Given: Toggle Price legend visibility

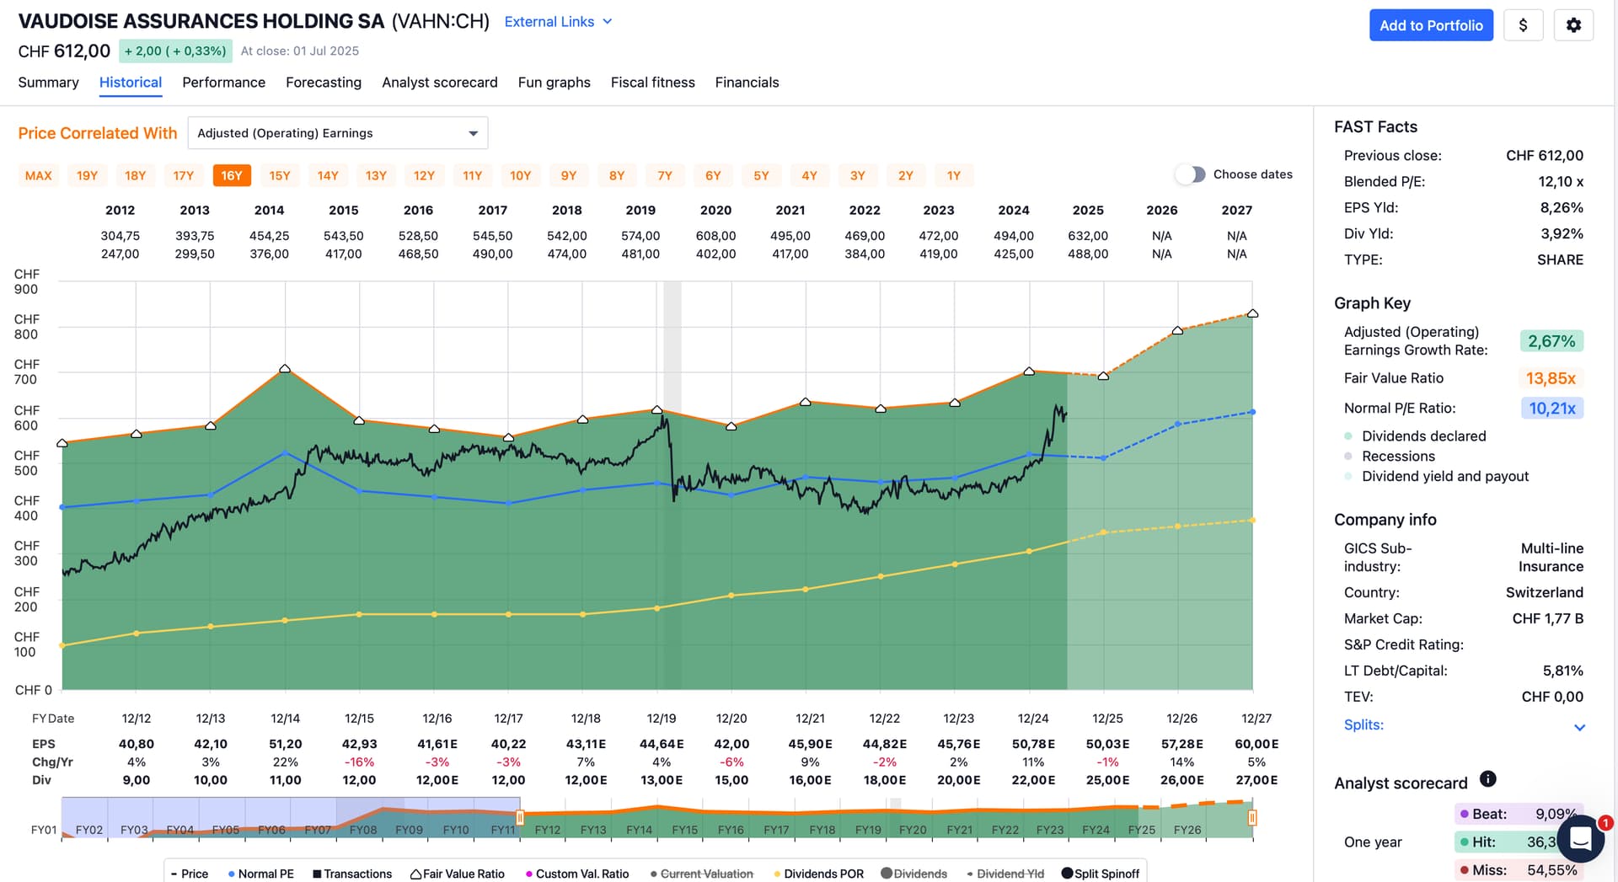Looking at the screenshot, I should tap(189, 874).
